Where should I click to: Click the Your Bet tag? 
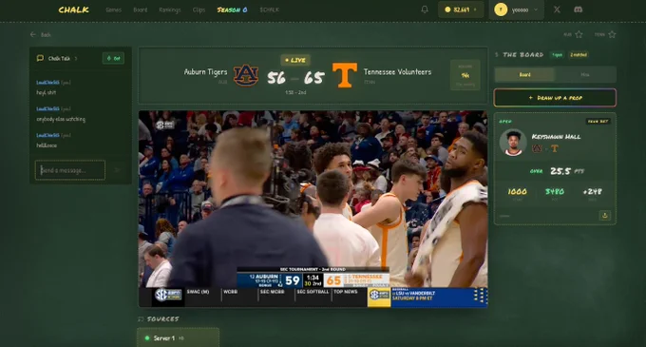coord(598,122)
